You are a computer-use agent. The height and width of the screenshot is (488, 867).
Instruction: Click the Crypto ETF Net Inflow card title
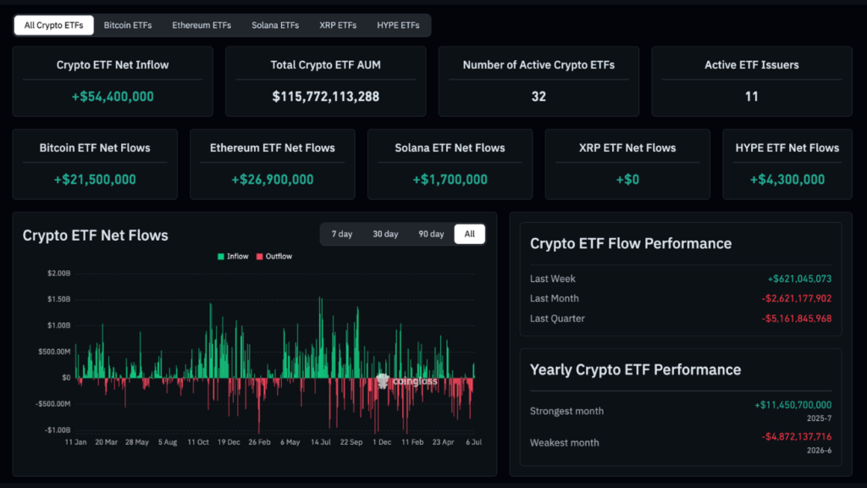[x=113, y=65]
